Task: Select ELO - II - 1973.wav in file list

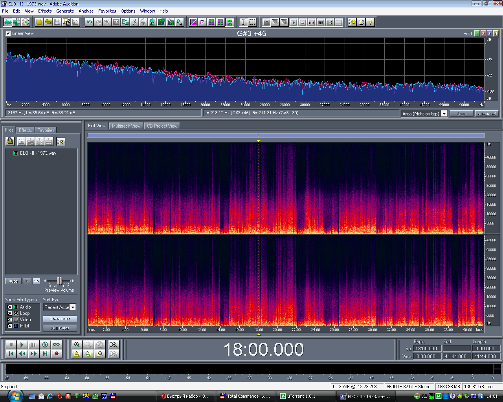Action: point(38,153)
